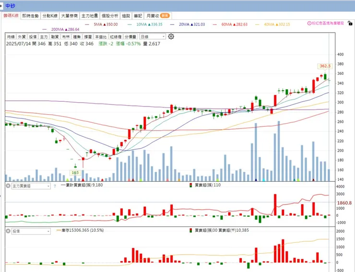Image resolution: width=355 pixels, height=272 pixels.
Task: Click the 漲幅 -0.57% value
Action: pos(129,44)
